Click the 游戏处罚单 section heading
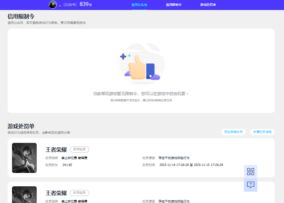The image size is (284, 203). coord(21,126)
